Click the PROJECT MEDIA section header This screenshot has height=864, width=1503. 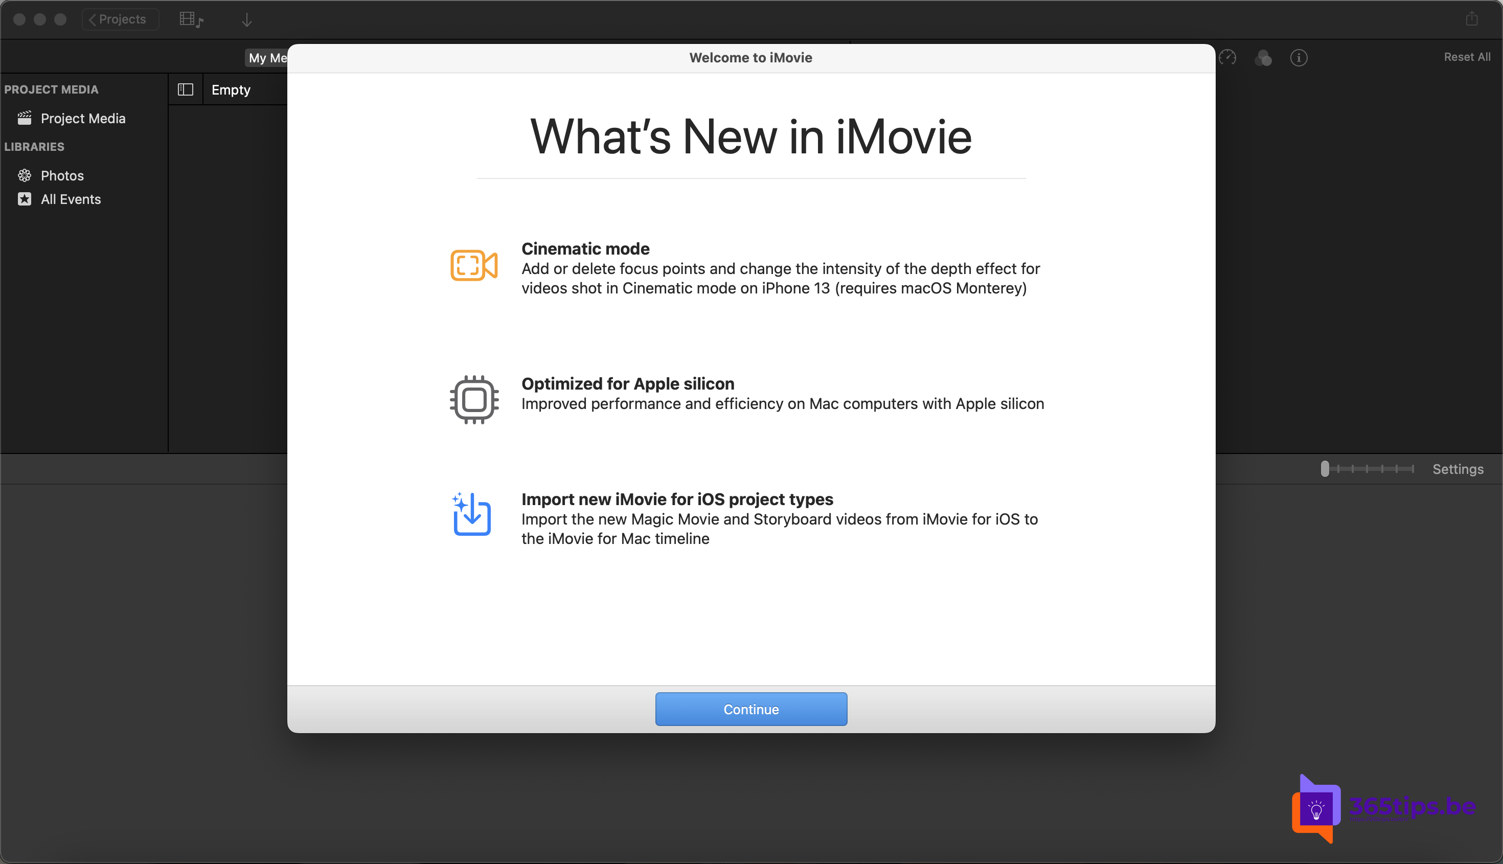[51, 89]
